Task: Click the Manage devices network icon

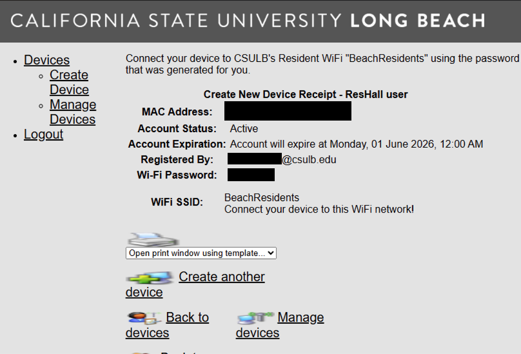Action: point(255,318)
